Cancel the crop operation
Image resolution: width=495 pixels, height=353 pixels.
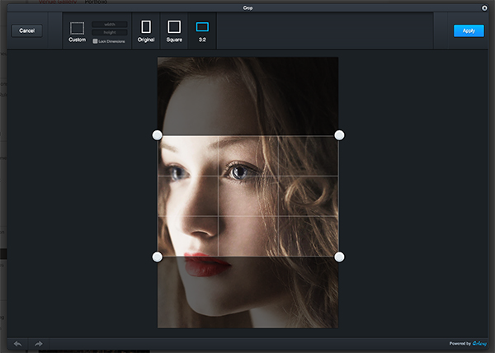[27, 31]
